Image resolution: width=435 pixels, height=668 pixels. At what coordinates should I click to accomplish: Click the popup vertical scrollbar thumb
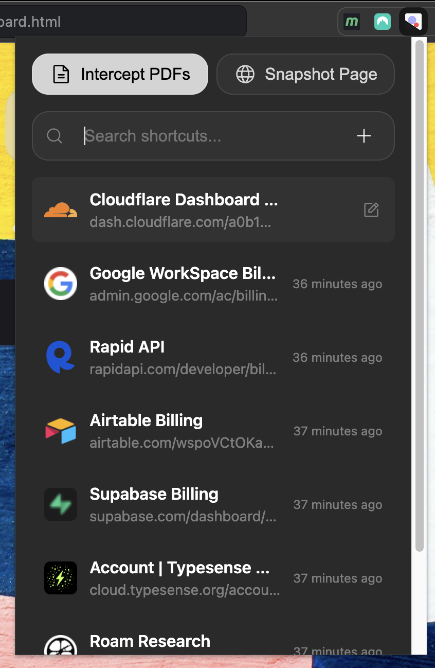420,296
